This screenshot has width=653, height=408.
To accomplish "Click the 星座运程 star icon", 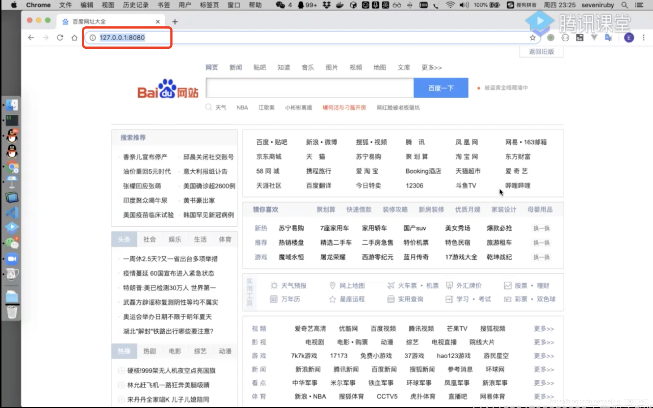I will click(x=332, y=299).
